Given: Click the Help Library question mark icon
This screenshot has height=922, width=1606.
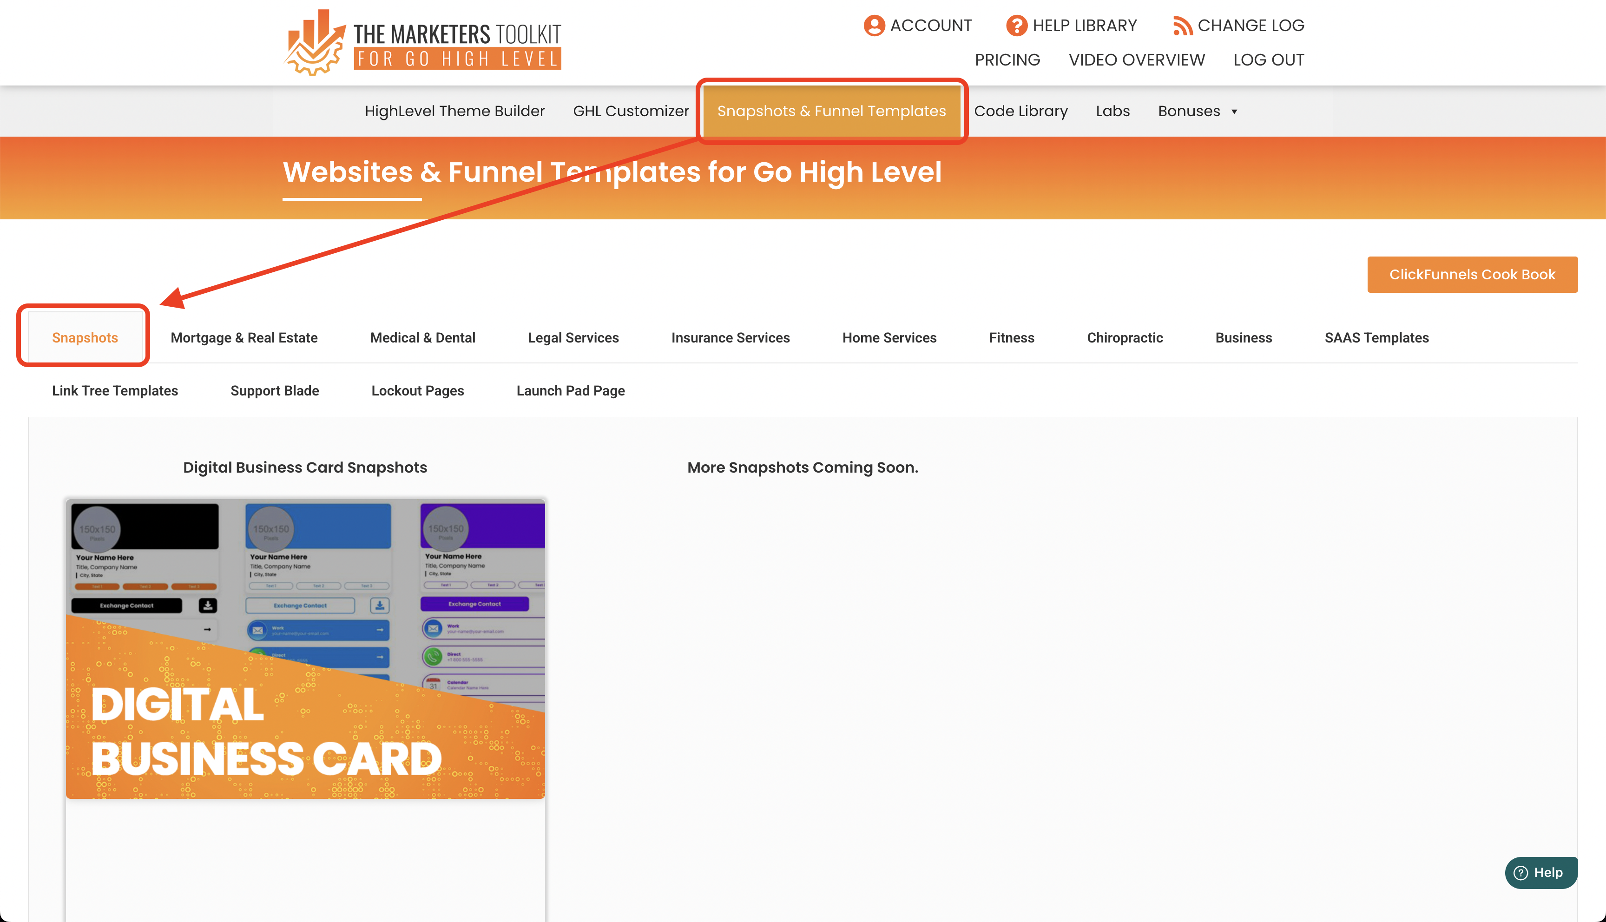Looking at the screenshot, I should click(1017, 26).
